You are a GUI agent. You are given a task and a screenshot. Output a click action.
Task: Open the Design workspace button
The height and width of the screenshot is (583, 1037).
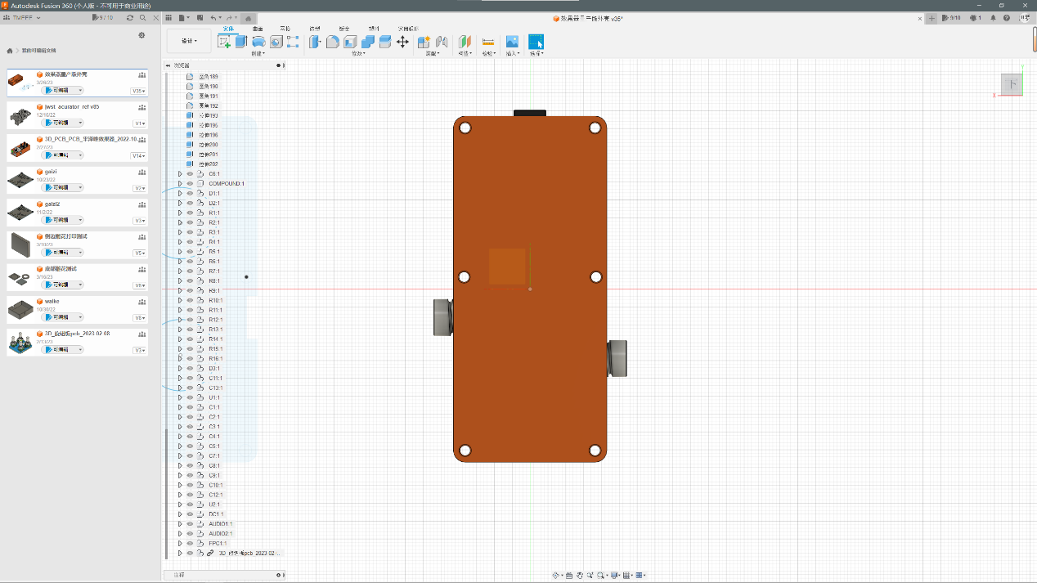pos(188,41)
